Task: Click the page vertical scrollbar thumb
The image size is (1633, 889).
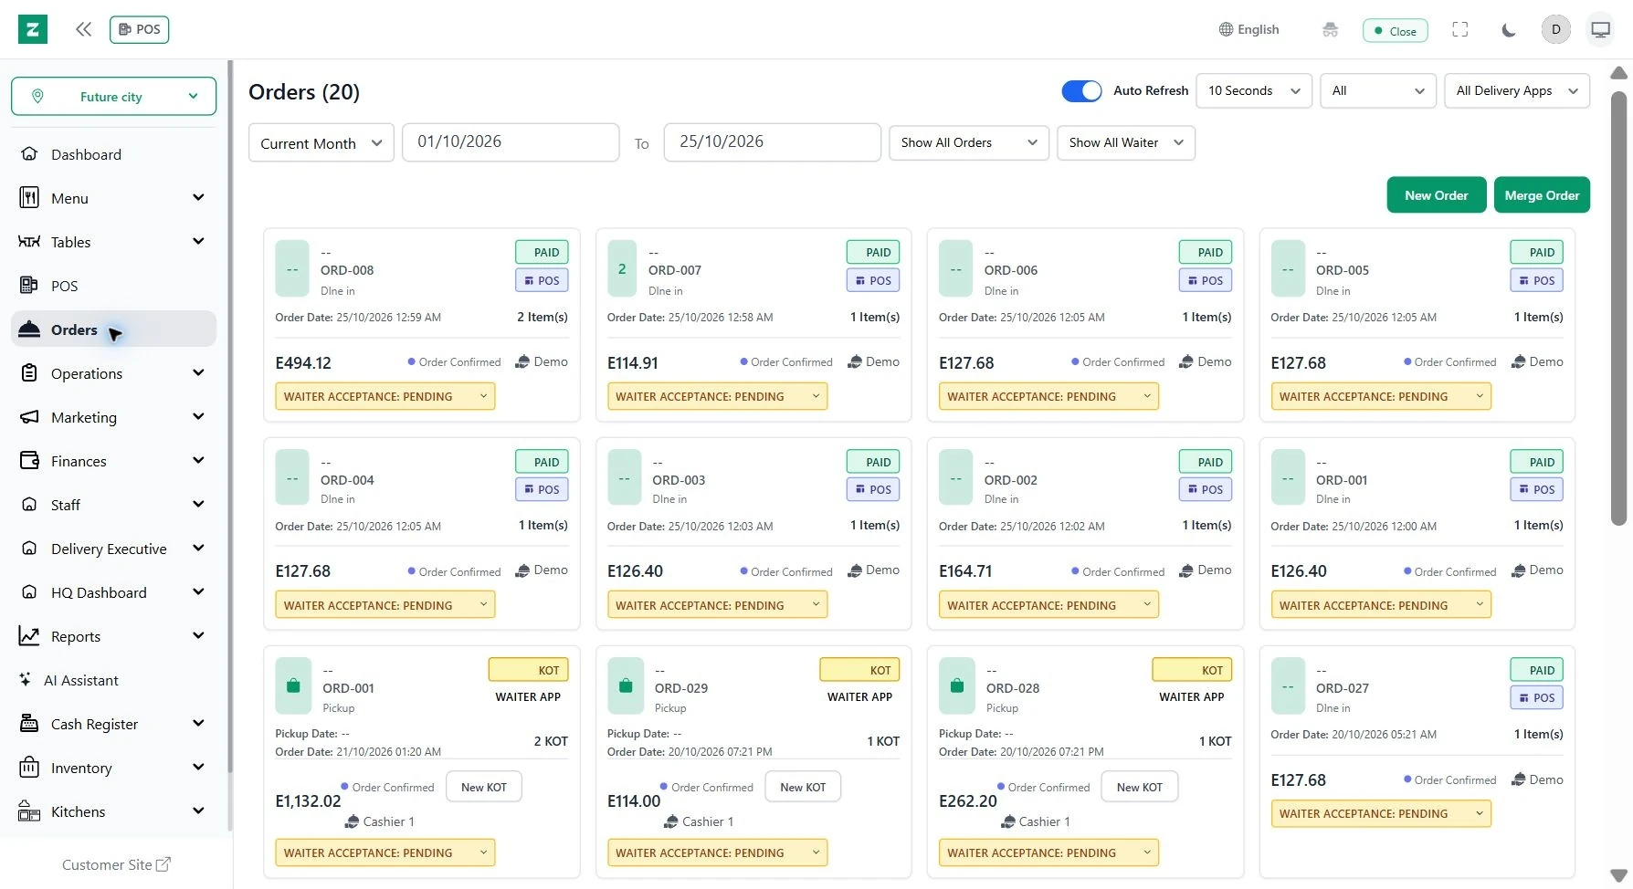Action: [1618, 309]
